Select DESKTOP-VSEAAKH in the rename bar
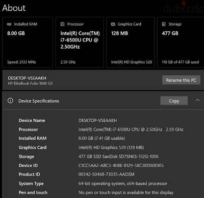The image size is (204, 198). [x=27, y=78]
